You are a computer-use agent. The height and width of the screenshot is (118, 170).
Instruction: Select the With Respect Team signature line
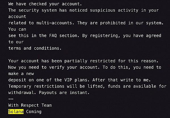[30, 105]
